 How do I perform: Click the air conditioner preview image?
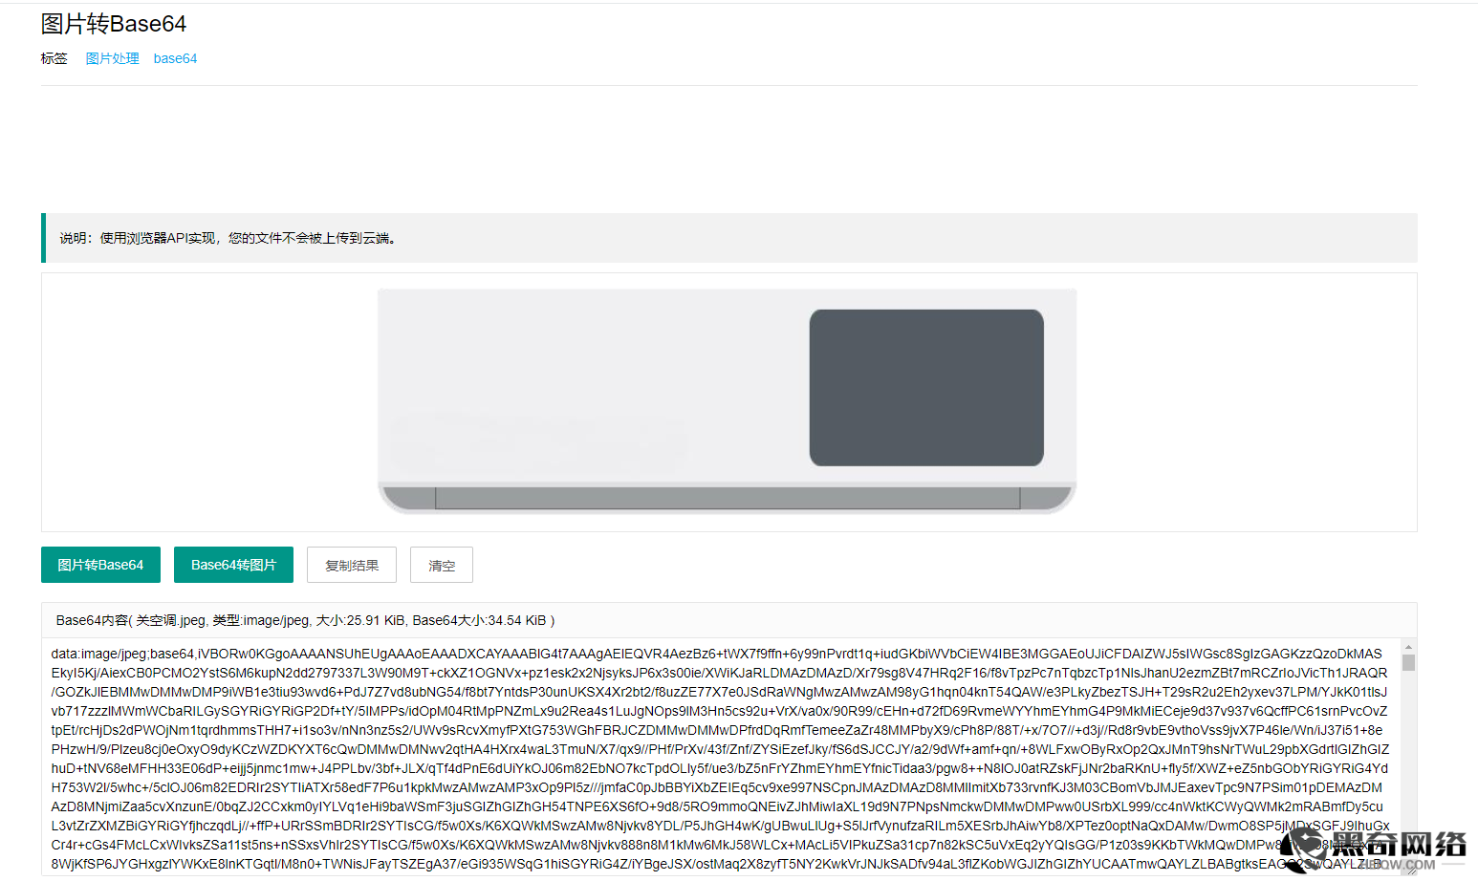point(728,400)
